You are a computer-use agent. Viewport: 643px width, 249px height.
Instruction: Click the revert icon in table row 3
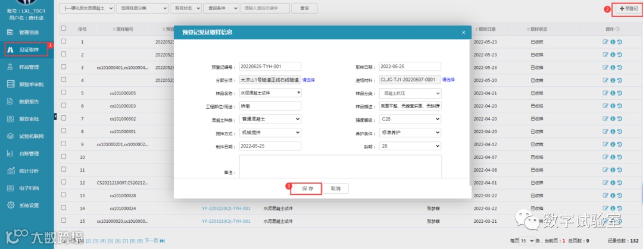click(x=620, y=67)
